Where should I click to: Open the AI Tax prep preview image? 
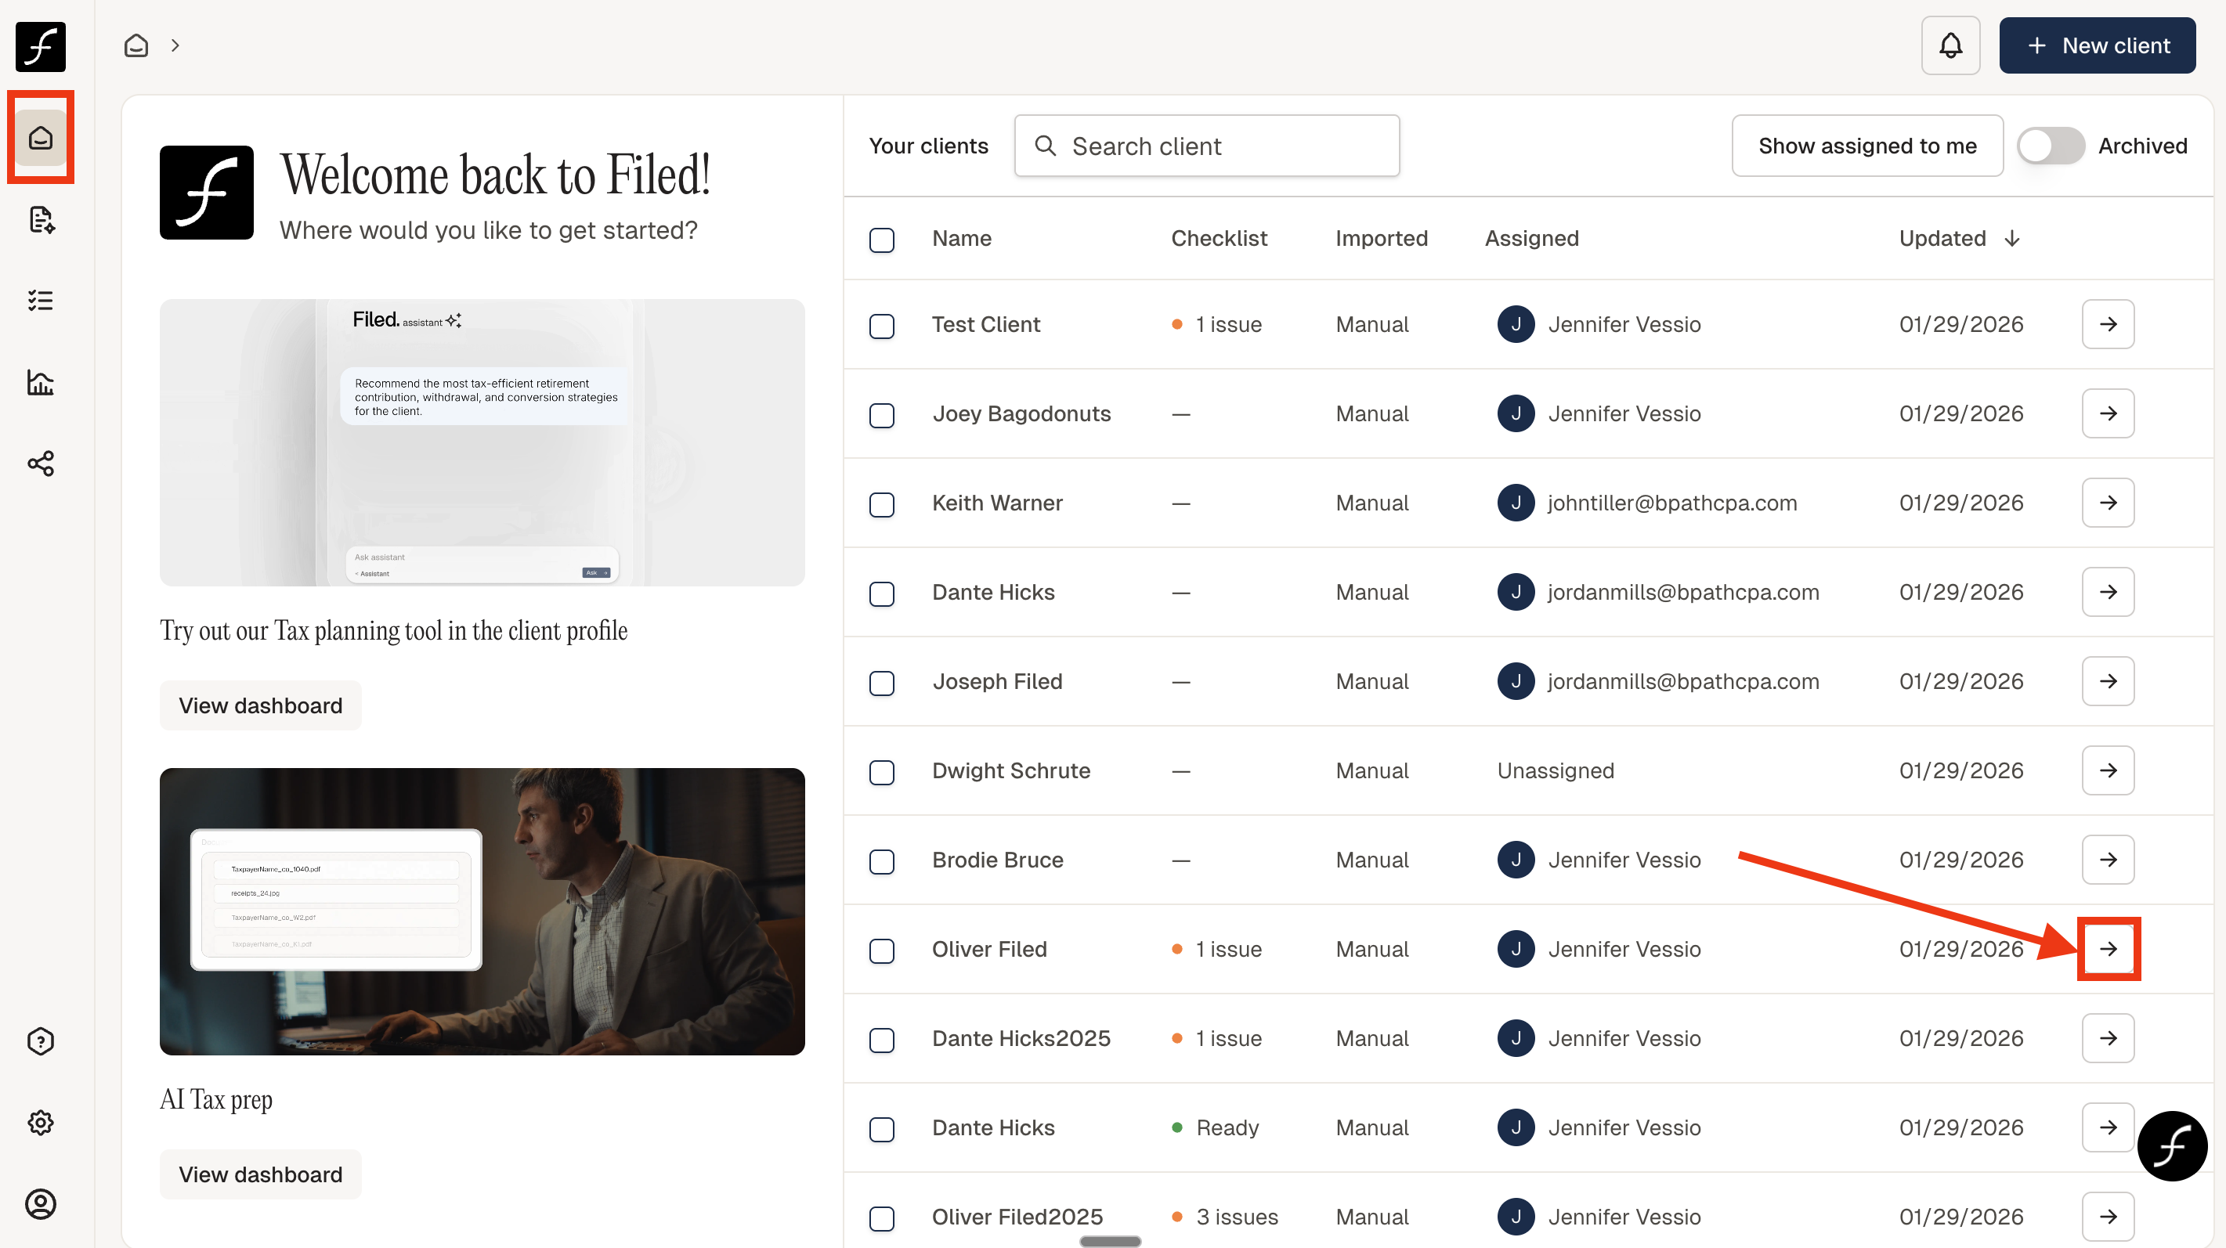482,911
